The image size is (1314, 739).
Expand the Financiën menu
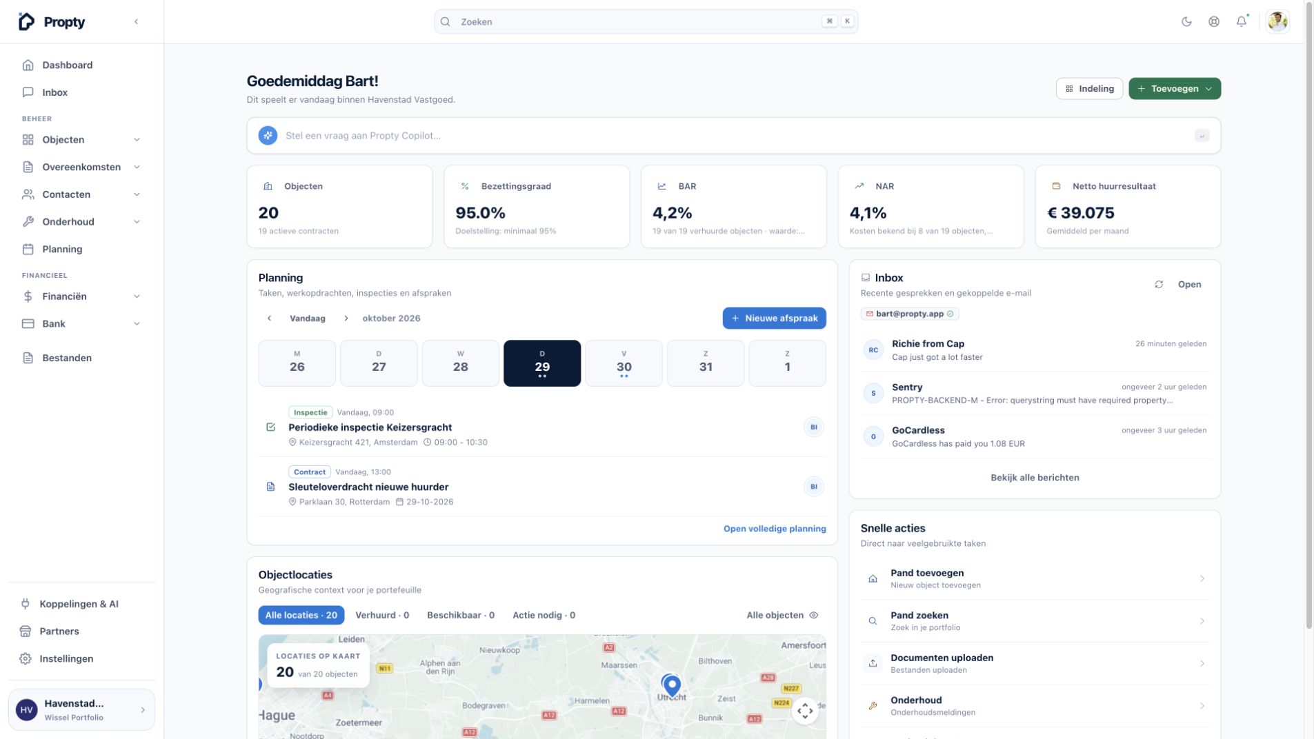point(81,296)
